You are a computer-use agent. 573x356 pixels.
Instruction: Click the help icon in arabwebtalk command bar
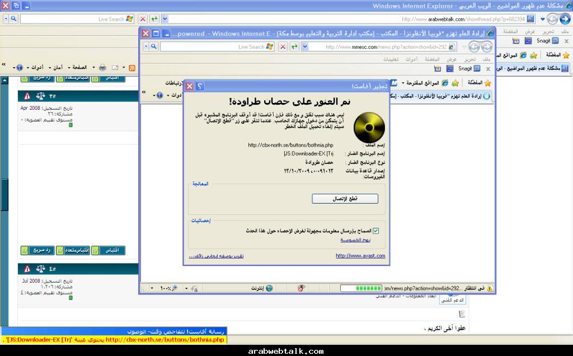coord(20,68)
